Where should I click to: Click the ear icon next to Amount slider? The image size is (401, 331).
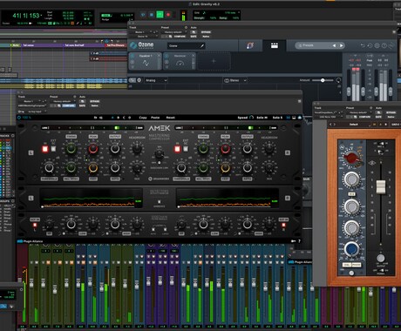[338, 80]
